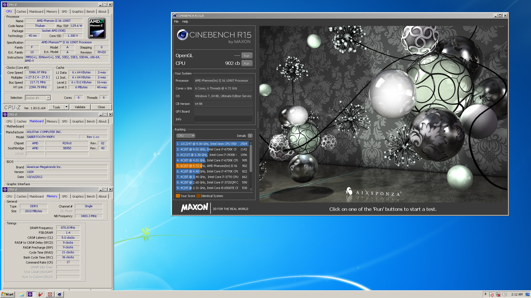
Task: Open About tab in the Mainboard CPU-Z window
Action: point(102,121)
